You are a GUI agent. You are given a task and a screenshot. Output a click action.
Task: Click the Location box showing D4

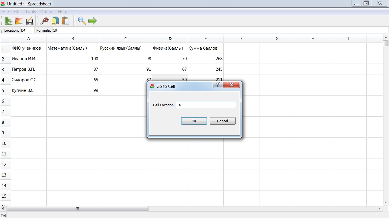(x=27, y=30)
